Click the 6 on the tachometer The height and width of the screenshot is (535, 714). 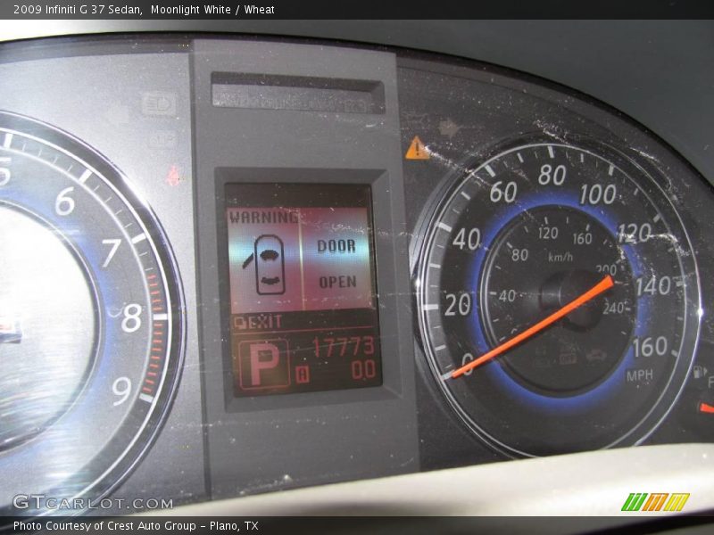click(65, 201)
